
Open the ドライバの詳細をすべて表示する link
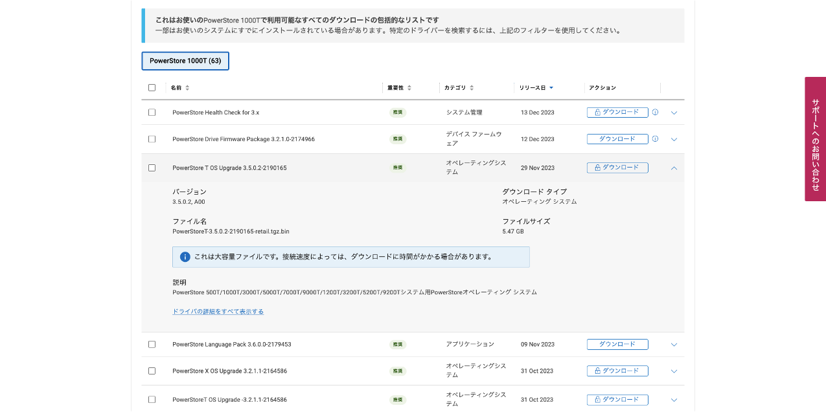point(218,312)
